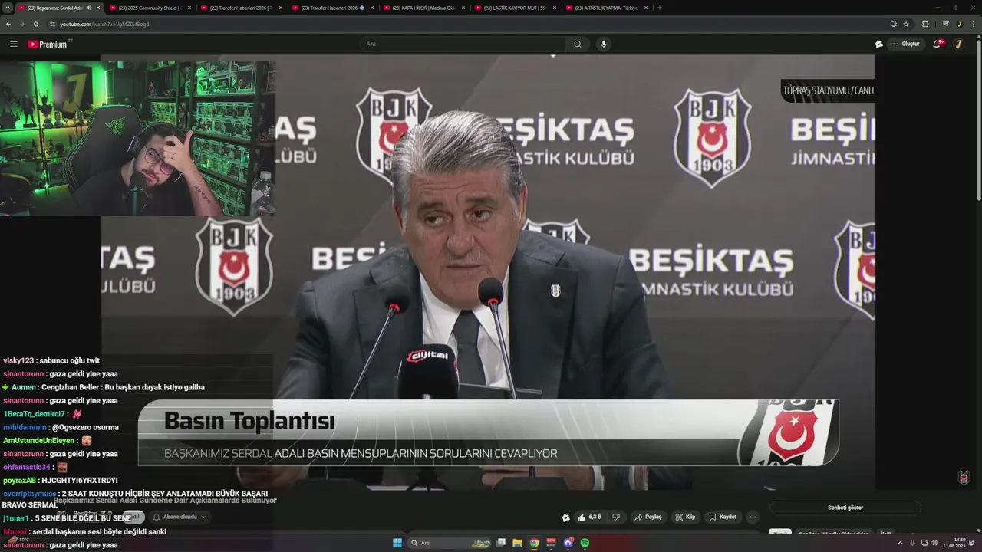The image size is (982, 552).
Task: Open a new browser tab plus button
Action: click(660, 8)
